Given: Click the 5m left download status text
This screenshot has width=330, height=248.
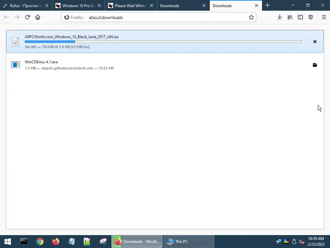Looking at the screenshot, I should 57,47.
